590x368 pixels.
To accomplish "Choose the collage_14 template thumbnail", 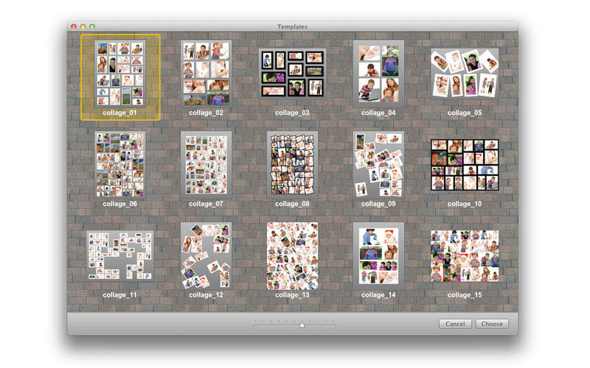I will [378, 255].
